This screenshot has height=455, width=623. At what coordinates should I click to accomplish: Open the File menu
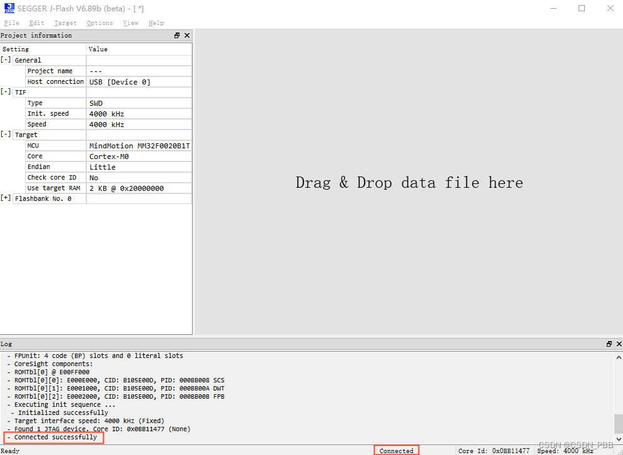[x=11, y=23]
